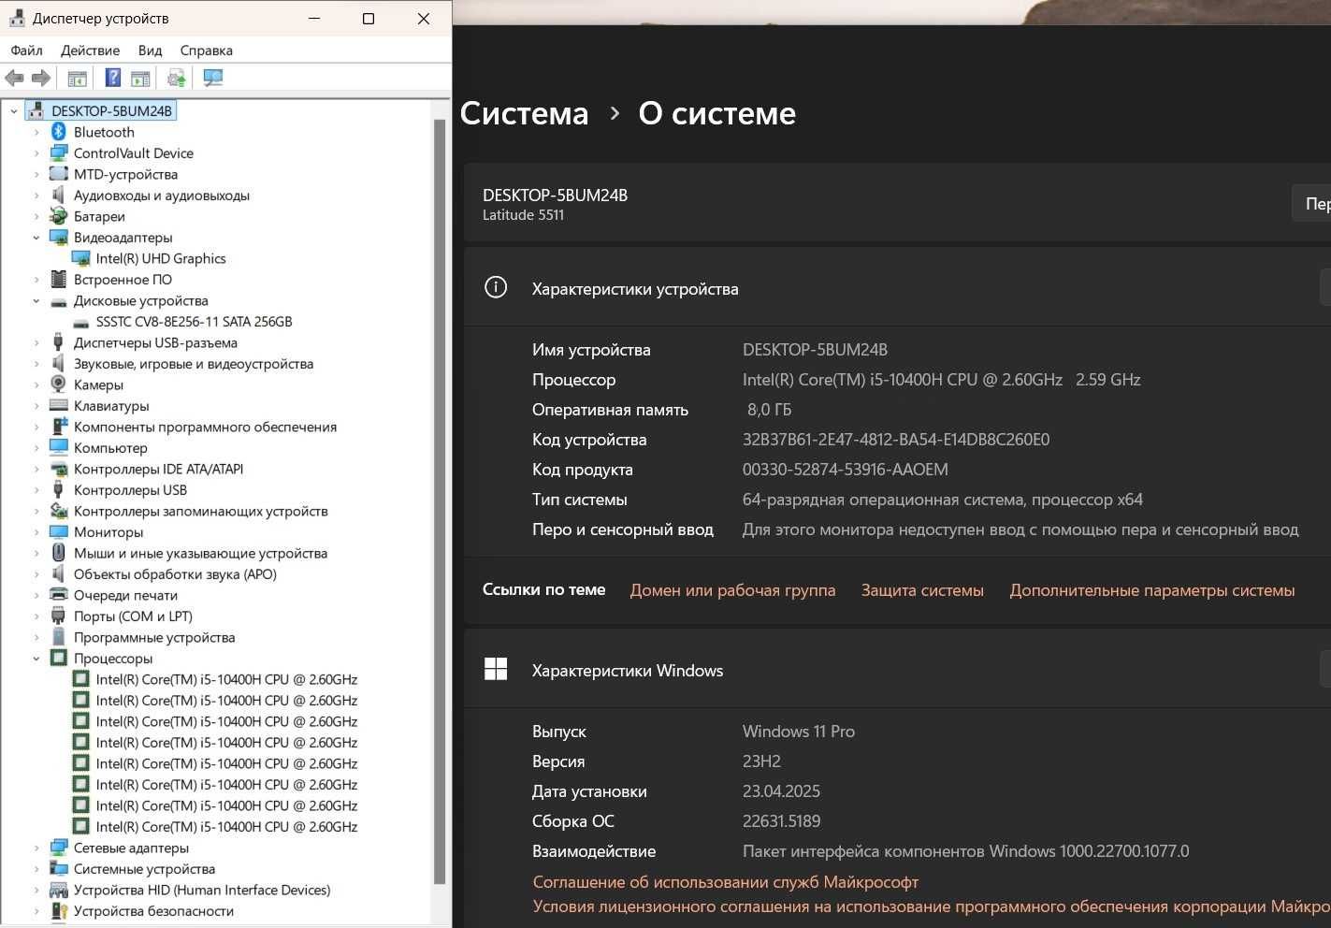Viewport: 1331px width, 928px height.
Task: Collapse the Процессоры category
Action: tap(36, 659)
